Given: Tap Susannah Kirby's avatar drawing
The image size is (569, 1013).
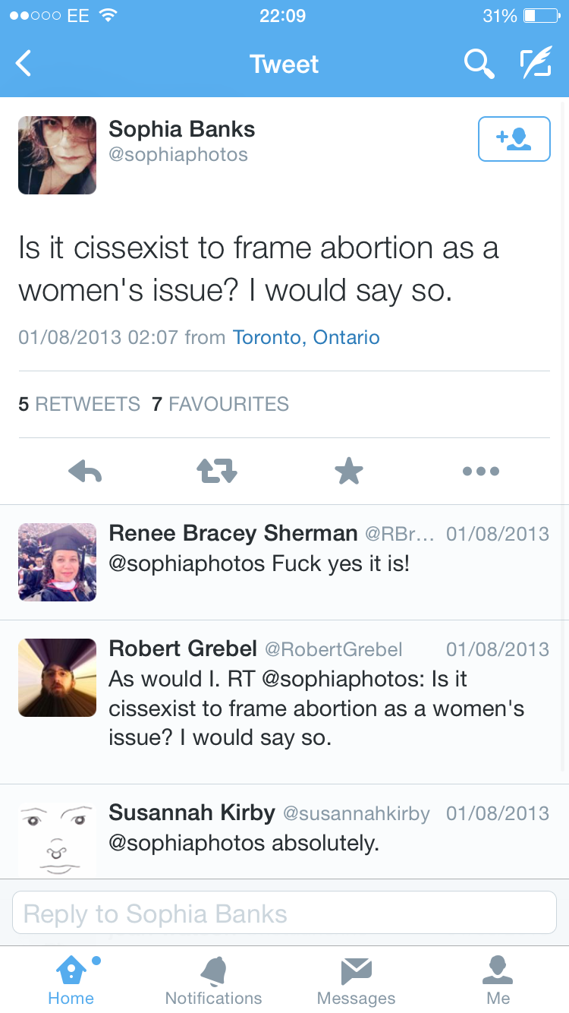Looking at the screenshot, I should click(x=57, y=839).
